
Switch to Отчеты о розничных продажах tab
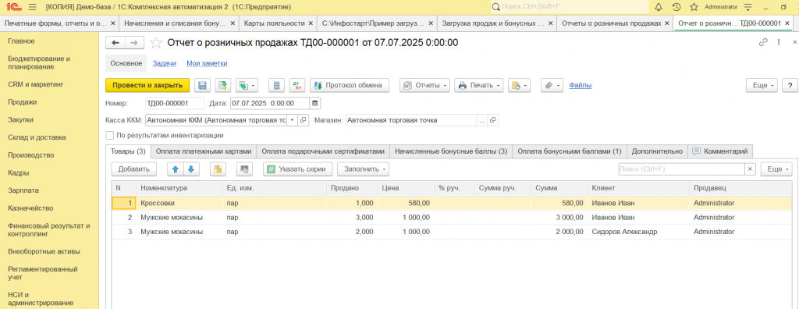pyautogui.click(x=612, y=23)
